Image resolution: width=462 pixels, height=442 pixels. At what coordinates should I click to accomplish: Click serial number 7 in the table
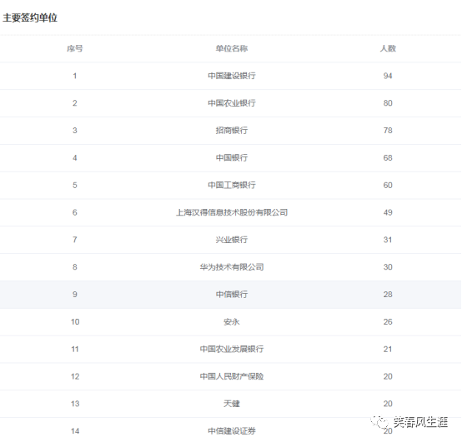(75, 240)
